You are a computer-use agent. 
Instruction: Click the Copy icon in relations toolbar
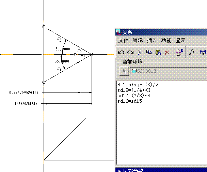click(x=149, y=52)
